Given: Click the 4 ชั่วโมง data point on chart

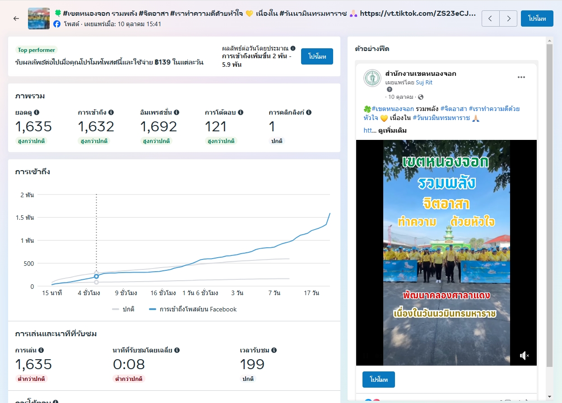Looking at the screenshot, I should [96, 276].
